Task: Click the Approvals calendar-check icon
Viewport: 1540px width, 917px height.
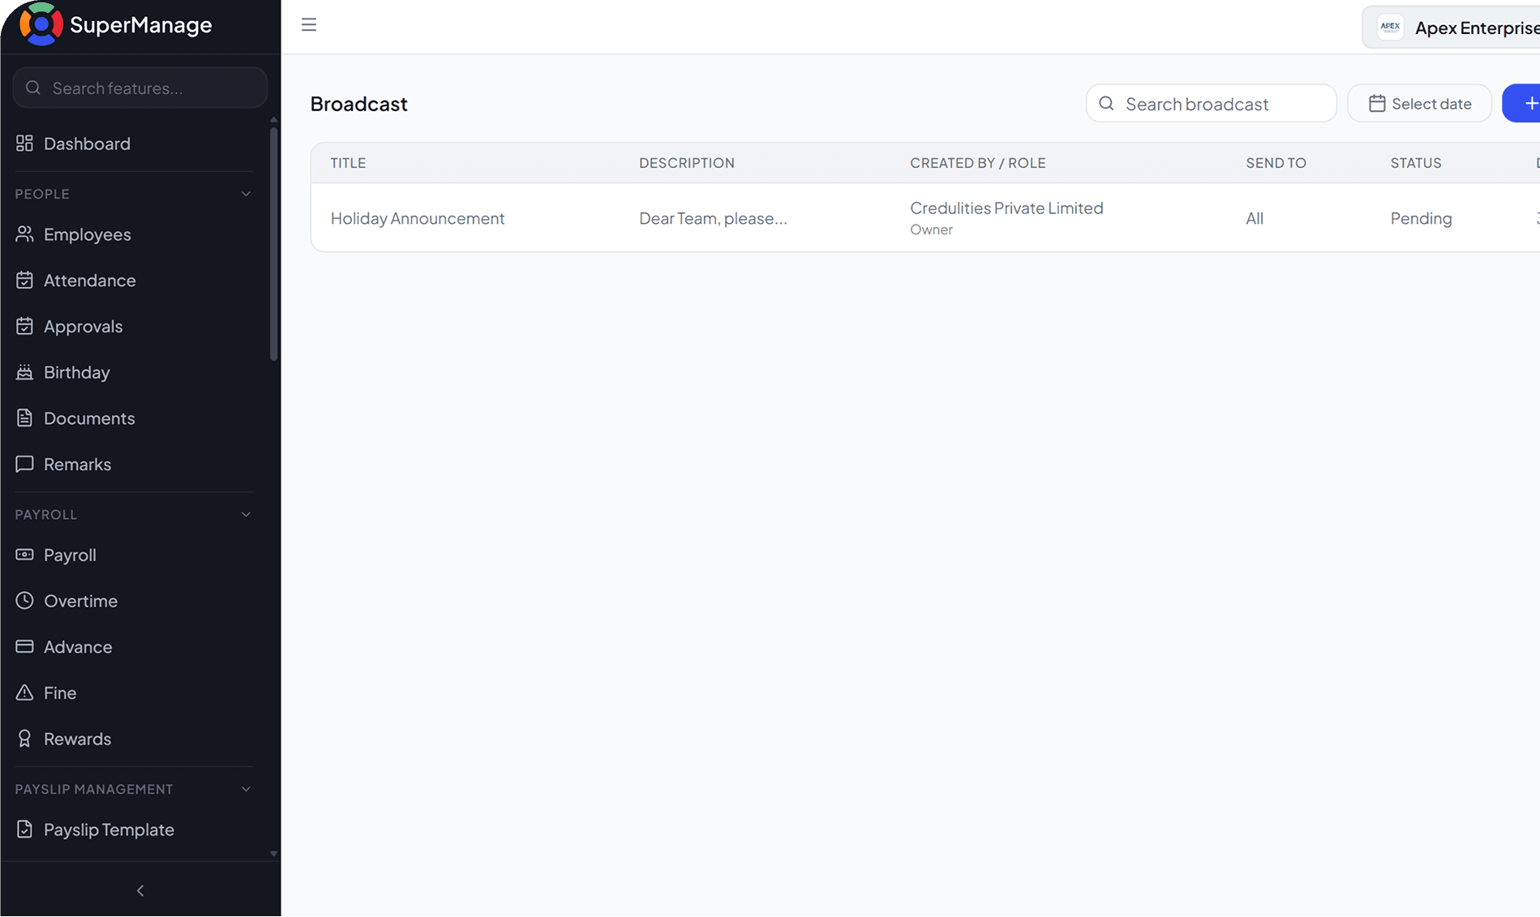Action: tap(24, 326)
